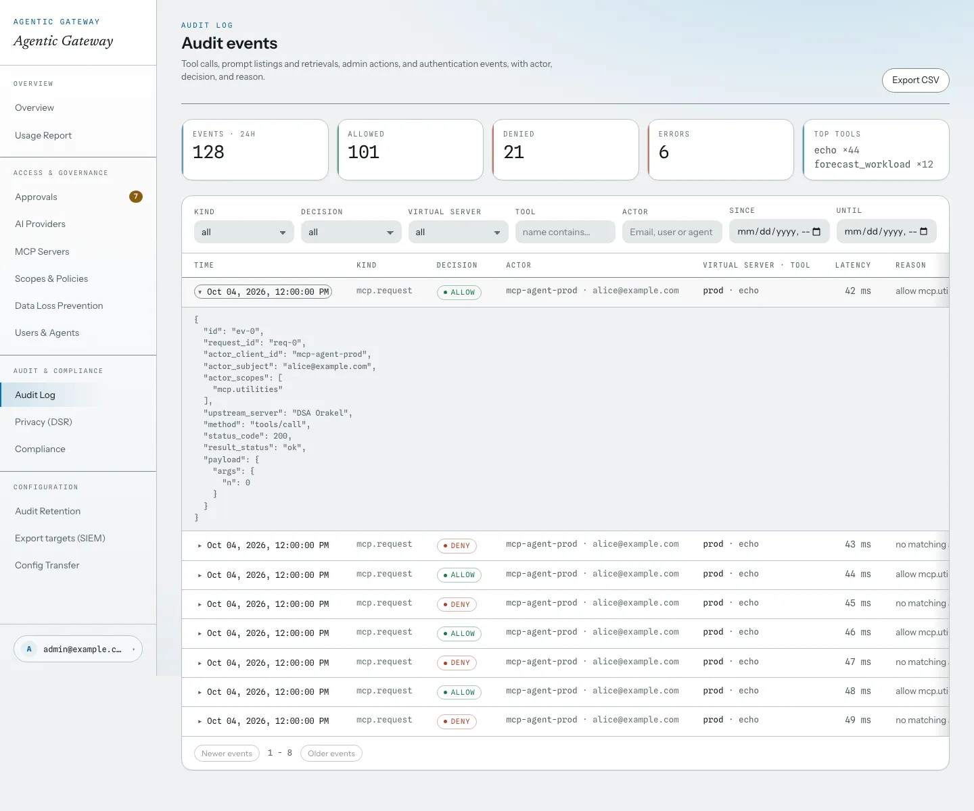Open the calendar picker in Since field
The image size is (974, 811).
coord(816,232)
